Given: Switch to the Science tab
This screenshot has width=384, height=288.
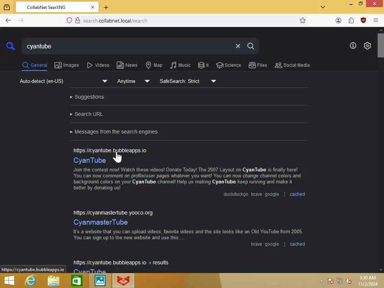Looking at the screenshot, I should 228,65.
